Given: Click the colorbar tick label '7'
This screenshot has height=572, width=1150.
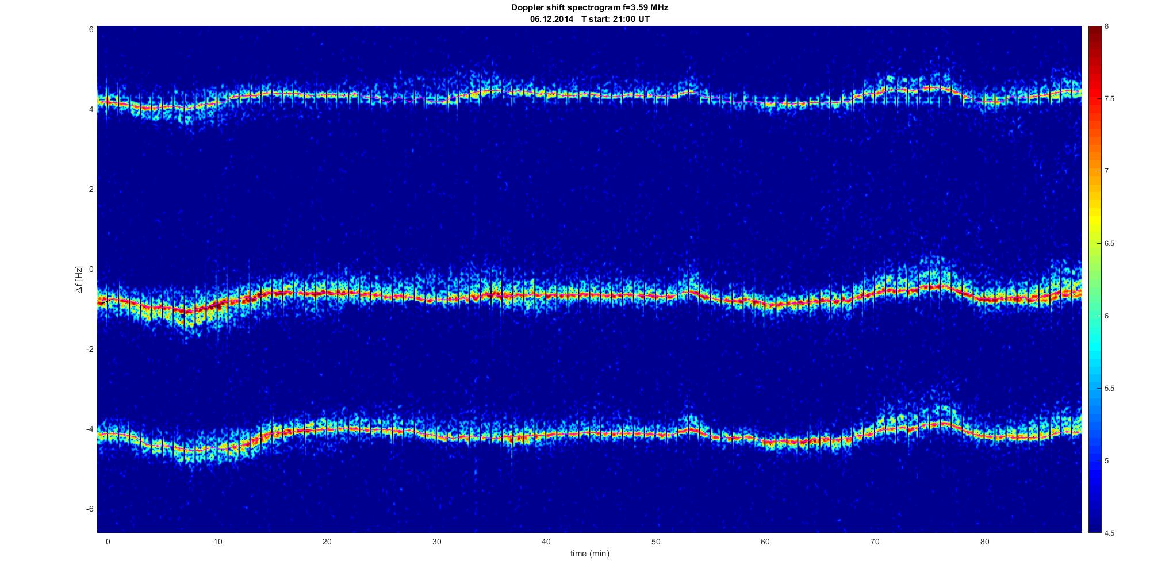Looking at the screenshot, I should (1106, 171).
